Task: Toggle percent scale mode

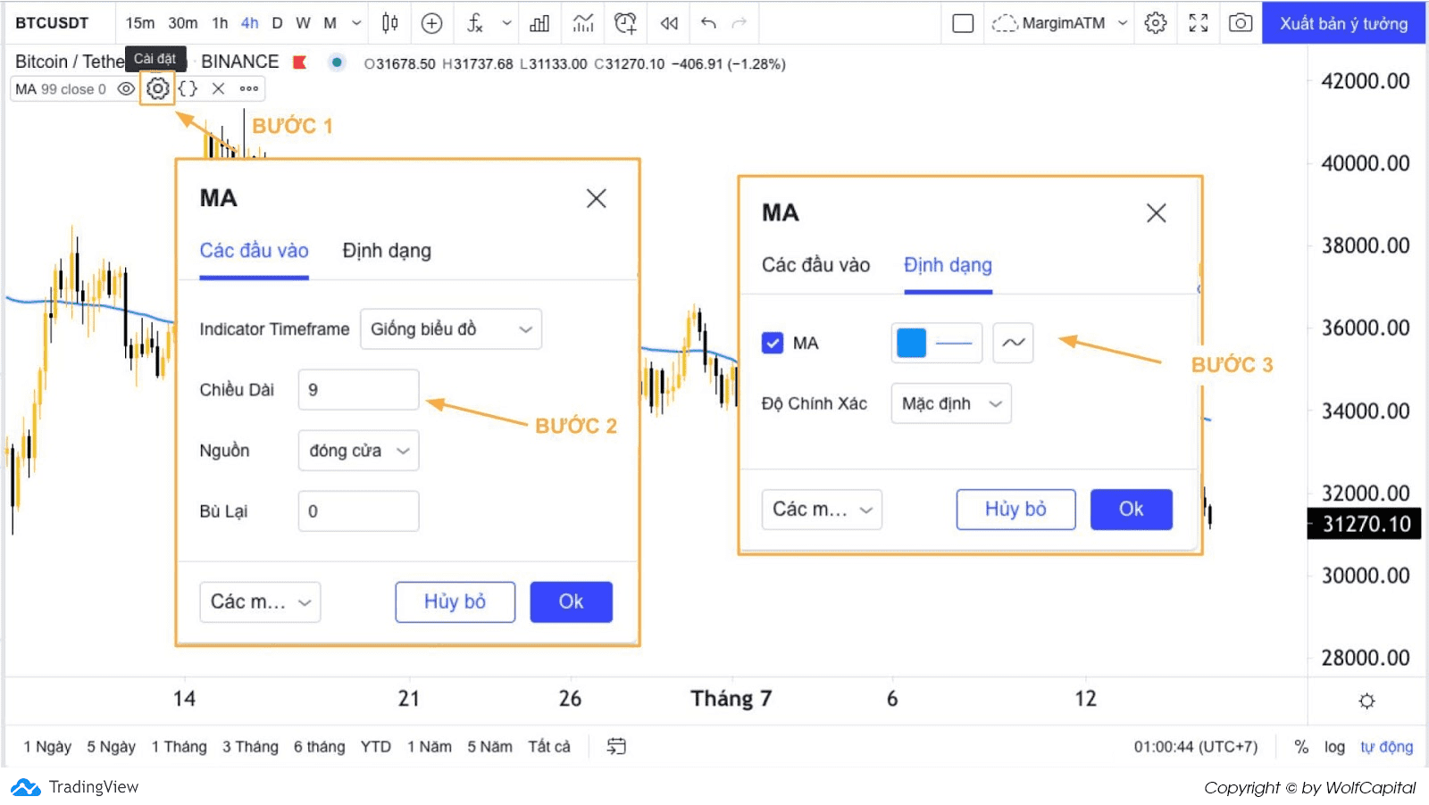Action: coord(1301,747)
